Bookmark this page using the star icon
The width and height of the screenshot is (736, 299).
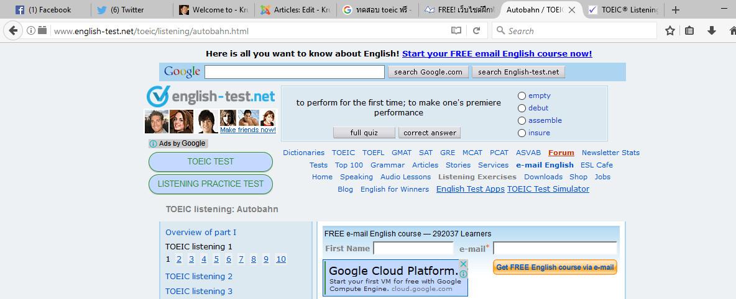coord(669,30)
